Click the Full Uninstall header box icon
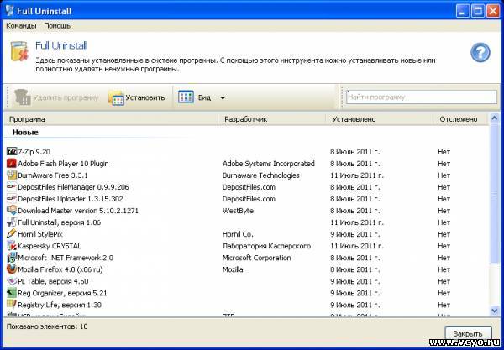504x350 pixels. pyautogui.click(x=20, y=51)
